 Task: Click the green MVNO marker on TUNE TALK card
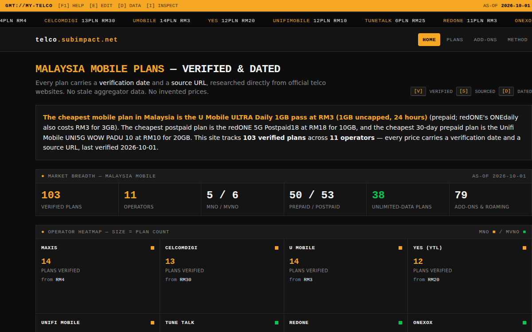(x=277, y=323)
